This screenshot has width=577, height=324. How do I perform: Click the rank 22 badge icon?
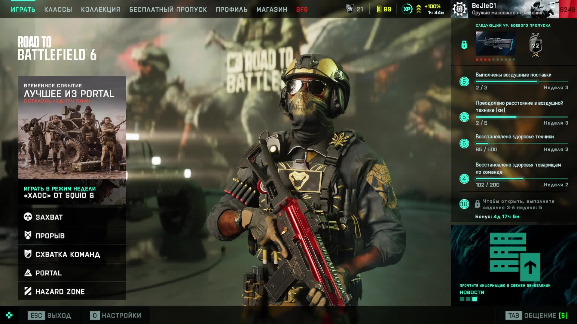tap(536, 45)
